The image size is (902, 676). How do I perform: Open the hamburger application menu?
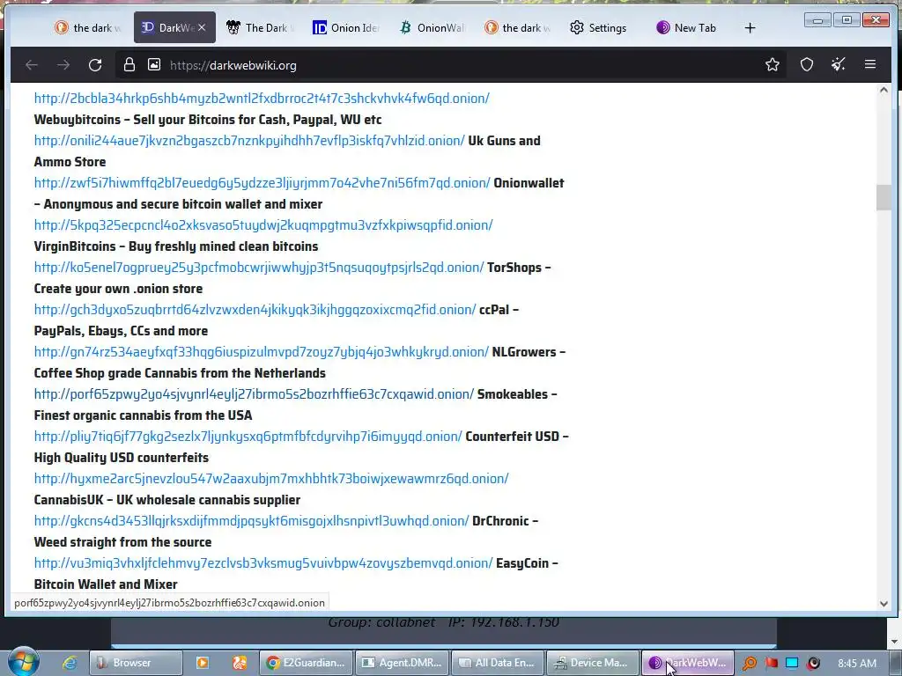(x=869, y=65)
